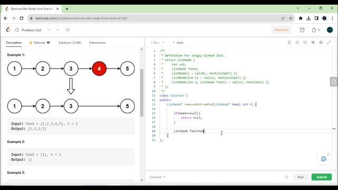Click the Run button
The width and height of the screenshot is (338, 190).
(x=301, y=177)
